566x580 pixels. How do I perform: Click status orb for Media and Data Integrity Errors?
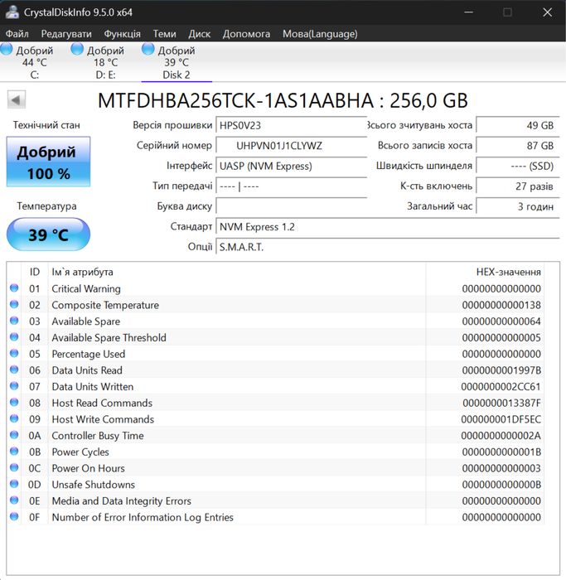point(14,500)
